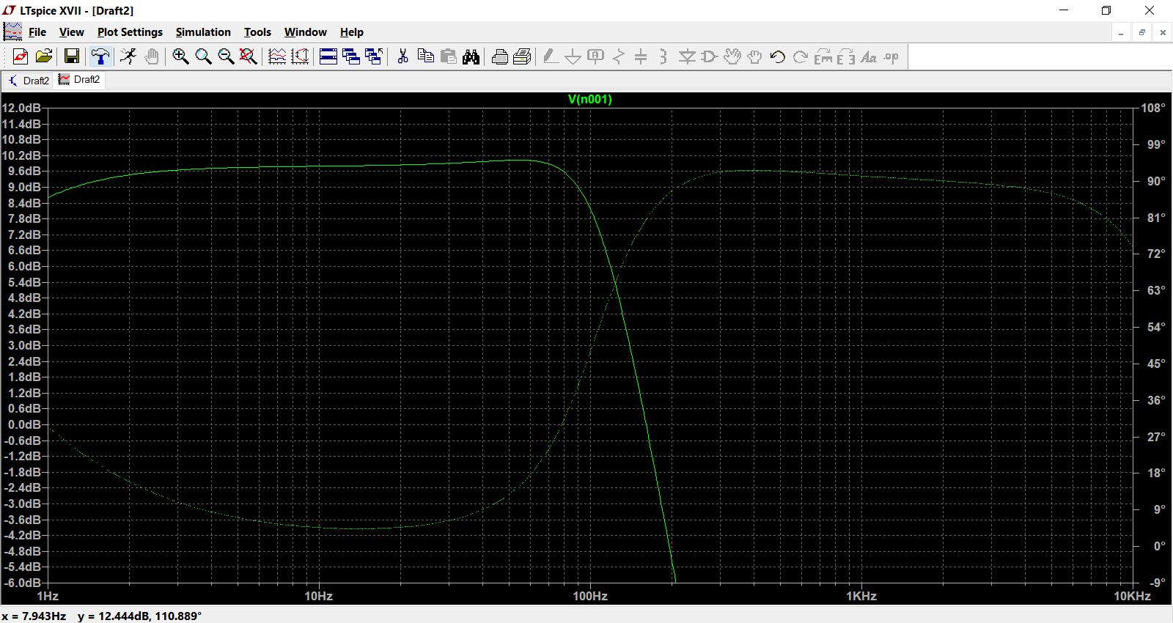Select the move hand tool
Image resolution: width=1173 pixels, height=623 pixels.
pos(732,56)
